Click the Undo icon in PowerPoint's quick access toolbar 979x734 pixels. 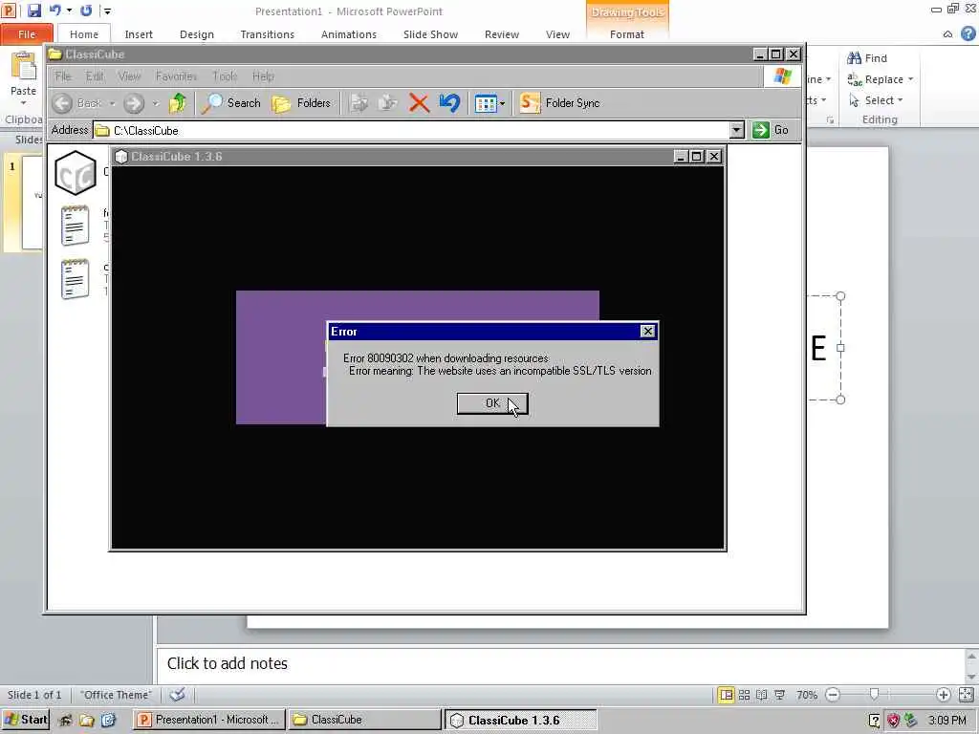click(x=55, y=11)
